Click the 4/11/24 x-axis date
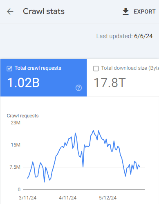159x204 pixels. 68,198
